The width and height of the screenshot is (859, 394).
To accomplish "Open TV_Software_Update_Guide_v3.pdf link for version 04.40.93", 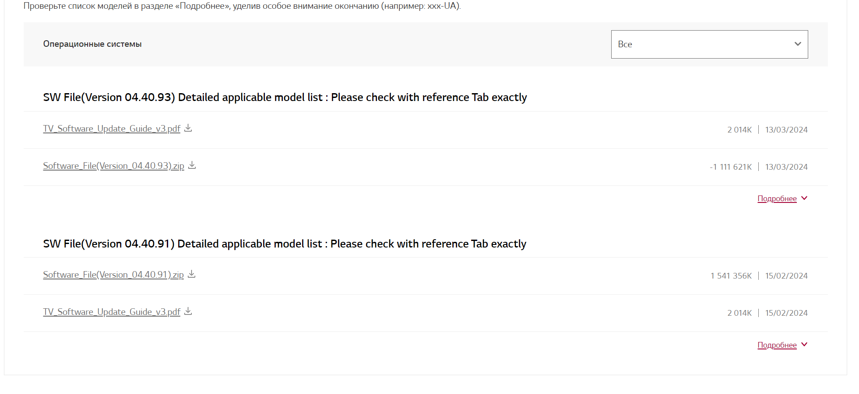I will coord(112,129).
